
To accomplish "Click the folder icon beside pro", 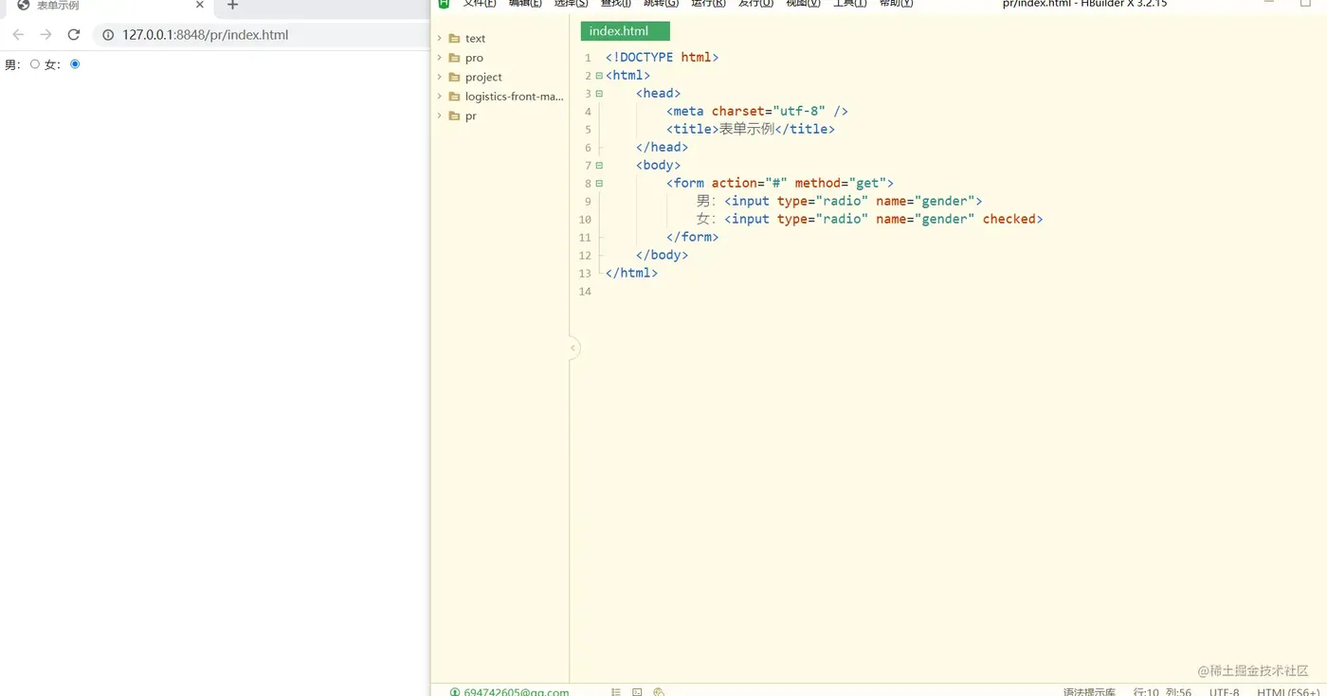I will point(455,58).
